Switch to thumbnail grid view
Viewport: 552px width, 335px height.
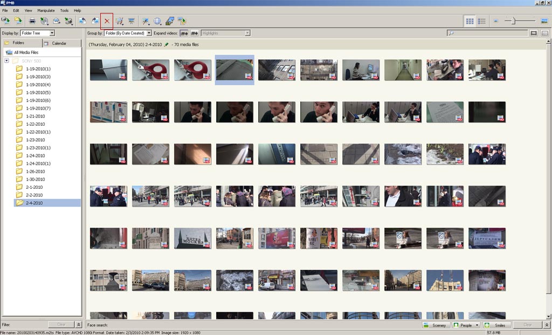click(x=470, y=21)
